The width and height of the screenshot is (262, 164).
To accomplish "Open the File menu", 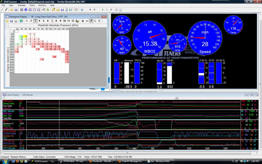I will 3,5.
